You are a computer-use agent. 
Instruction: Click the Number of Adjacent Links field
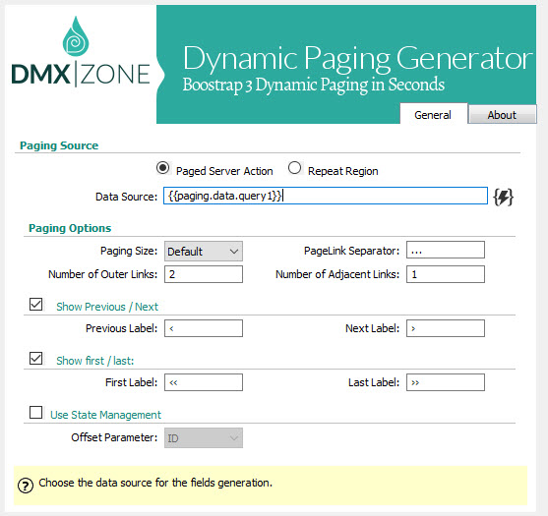tap(446, 274)
